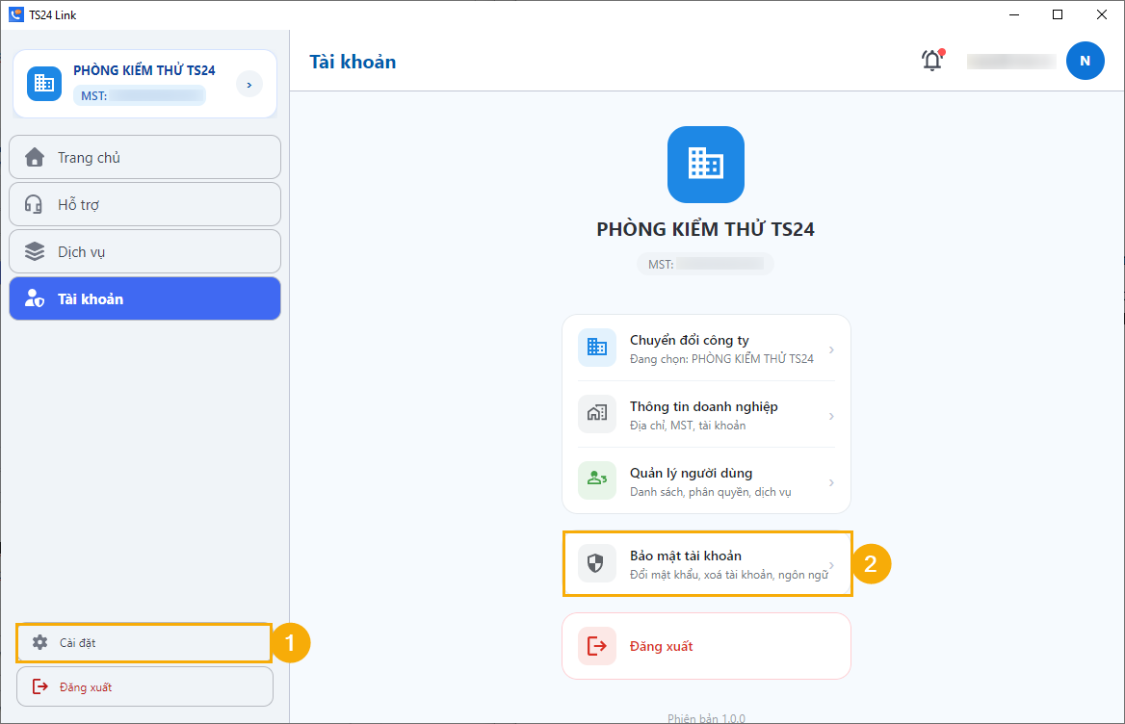The height and width of the screenshot is (724, 1125).
Task: Click the company building icon in sidebar card
Action: [44, 84]
